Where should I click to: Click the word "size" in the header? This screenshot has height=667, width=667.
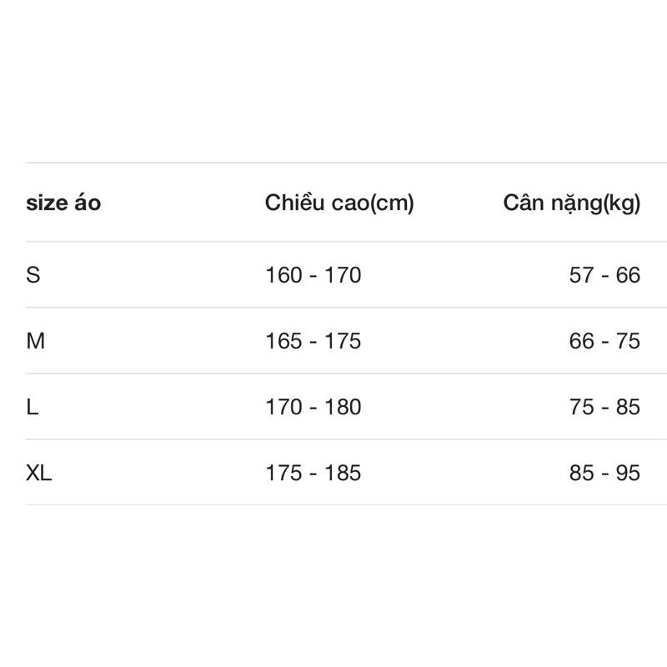47,203
